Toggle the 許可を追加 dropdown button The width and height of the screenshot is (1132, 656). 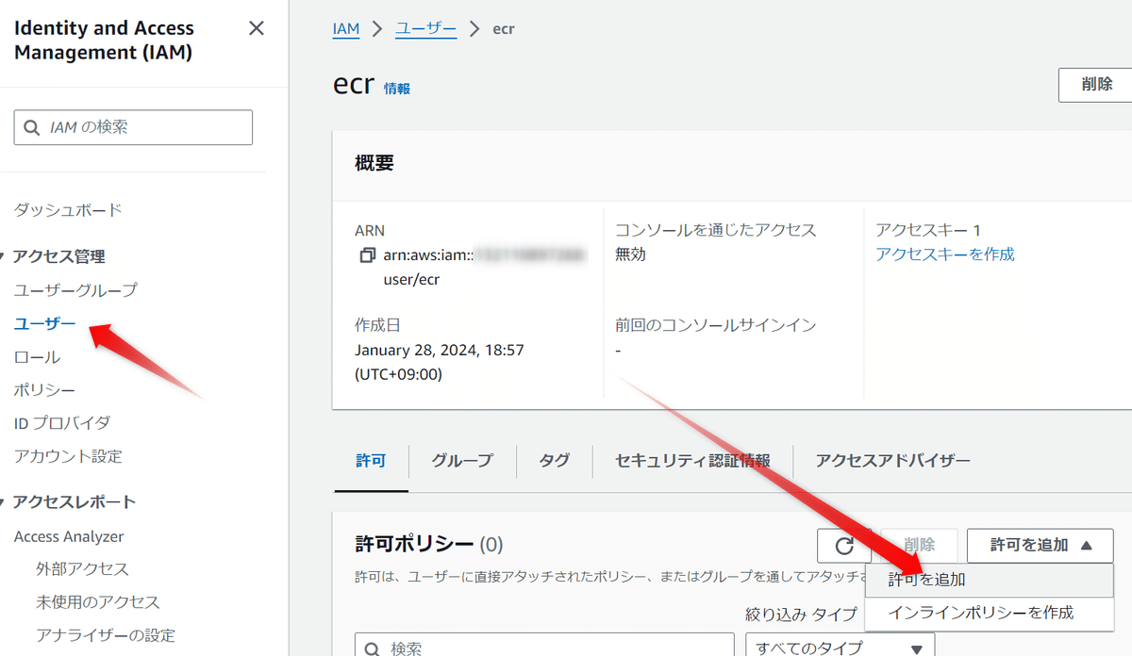pyautogui.click(x=1040, y=545)
